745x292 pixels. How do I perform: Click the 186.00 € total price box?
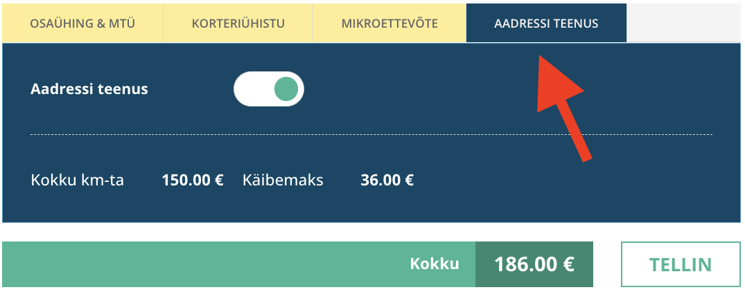point(534,264)
